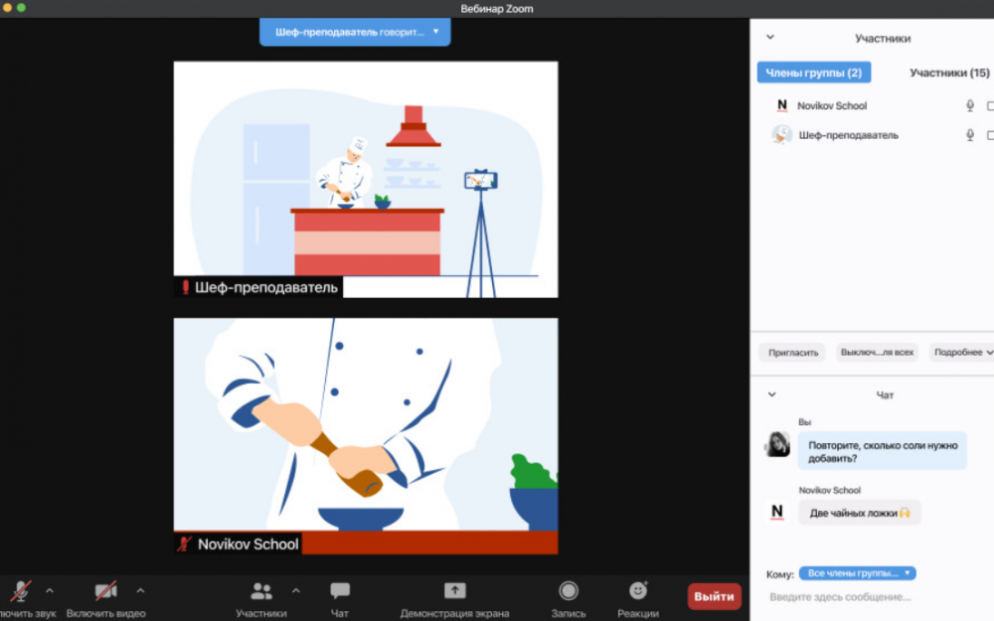The height and width of the screenshot is (621, 994).
Task: Click muted mic icon on Novikov School video
Action: (x=185, y=544)
